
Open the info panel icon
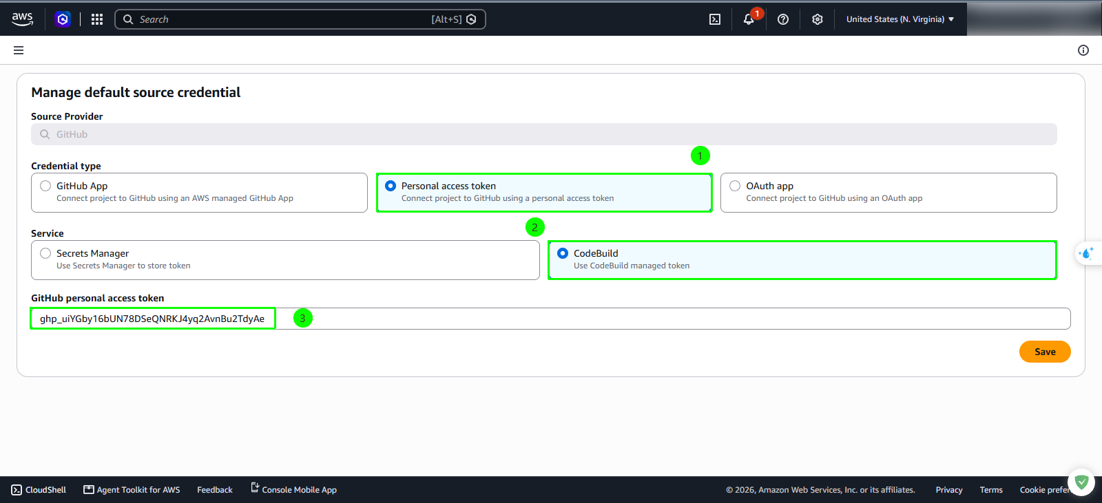tap(1083, 50)
